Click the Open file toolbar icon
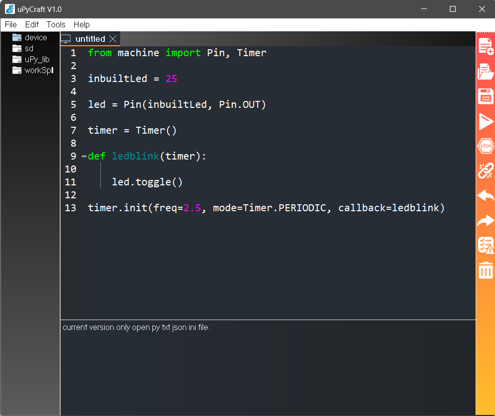This screenshot has width=495, height=416. [486, 72]
